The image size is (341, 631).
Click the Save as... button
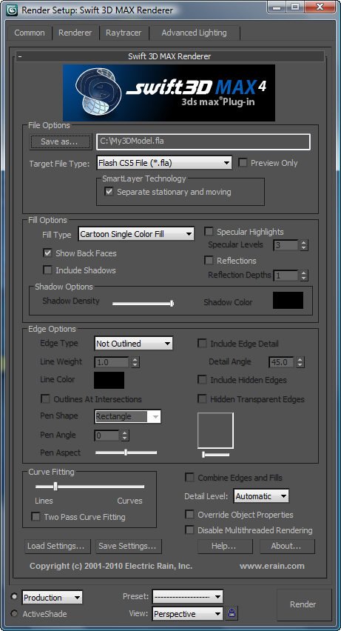[61, 141]
